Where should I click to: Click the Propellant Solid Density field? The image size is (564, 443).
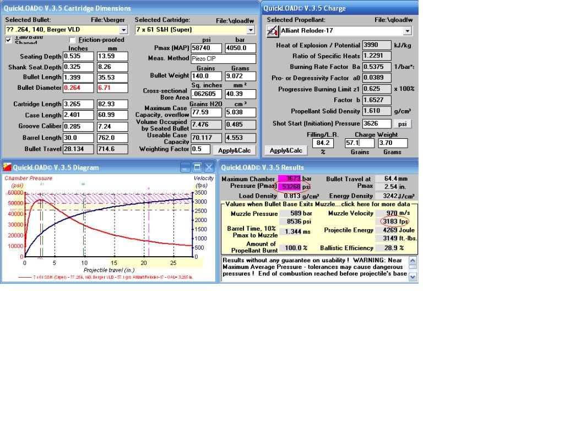click(377, 111)
